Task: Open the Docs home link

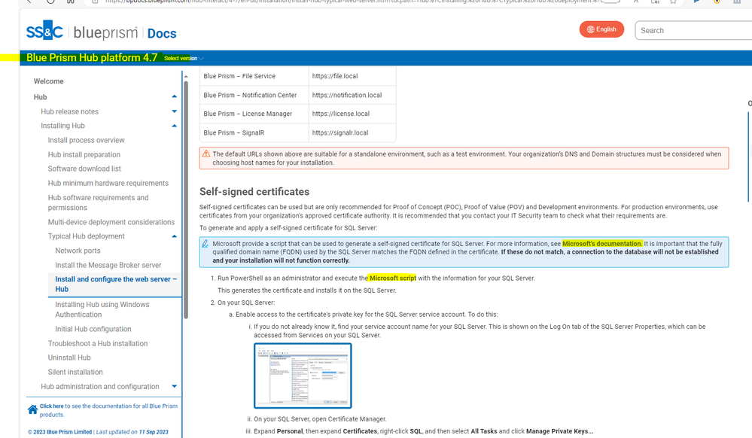Action: 162,34
